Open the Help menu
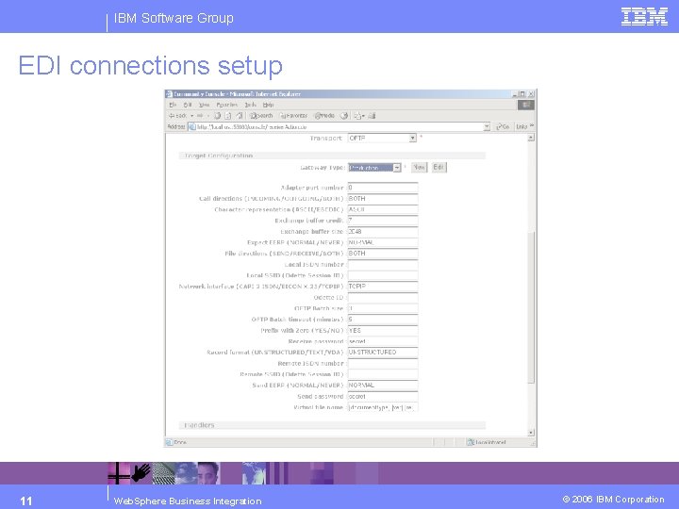The image size is (679, 509). [x=268, y=105]
